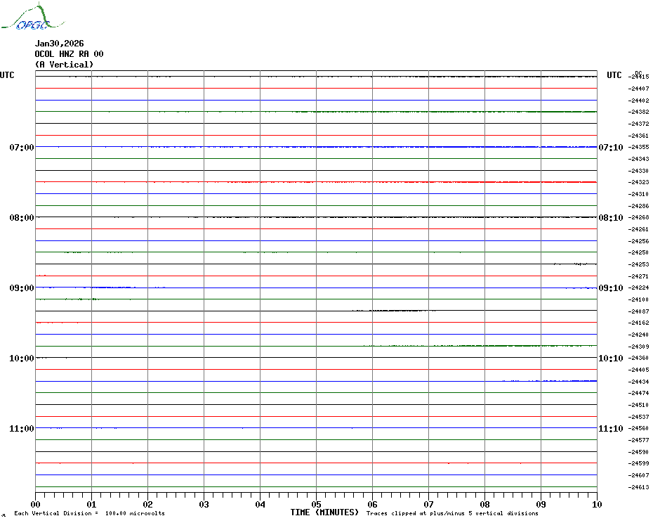The image size is (653, 523).
Task: Click the 10 minute tick label
Action: coord(596,504)
